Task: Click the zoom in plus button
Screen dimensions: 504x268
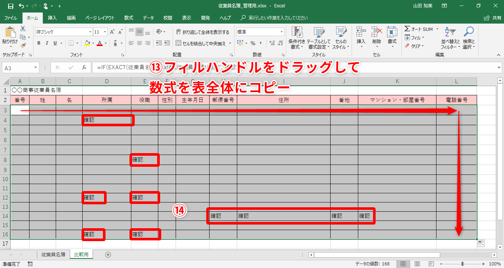Action: coord(483,264)
